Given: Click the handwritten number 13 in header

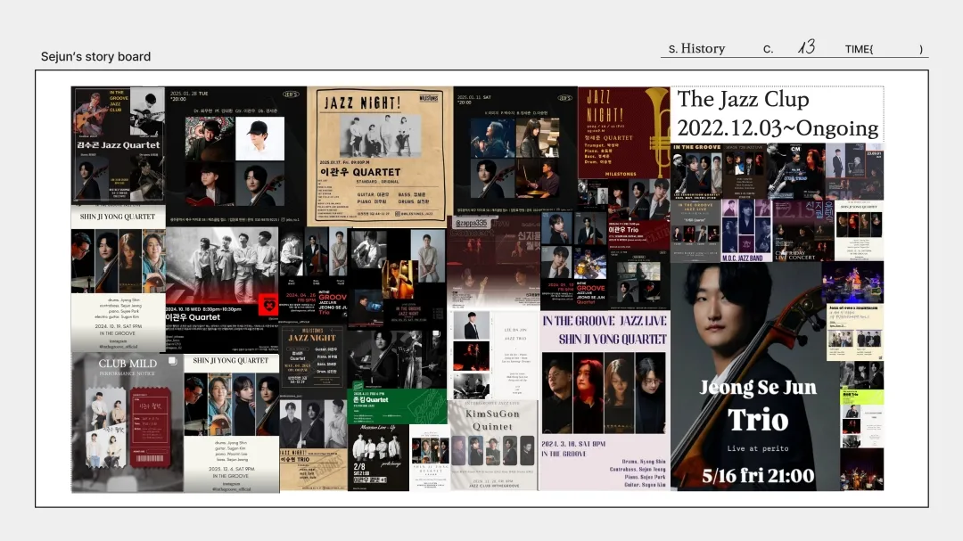Looking at the screenshot, I should coord(806,46).
